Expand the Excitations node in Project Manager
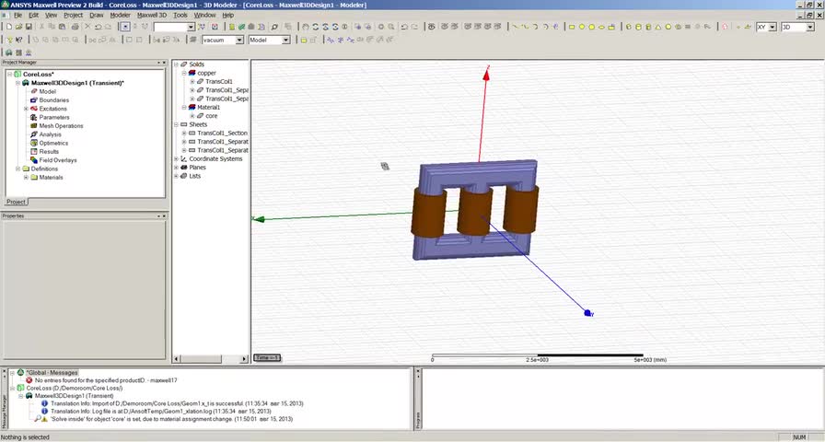 point(26,109)
